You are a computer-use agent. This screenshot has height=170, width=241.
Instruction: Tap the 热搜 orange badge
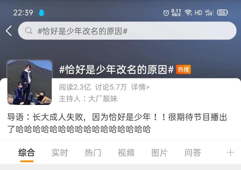pyautogui.click(x=184, y=70)
